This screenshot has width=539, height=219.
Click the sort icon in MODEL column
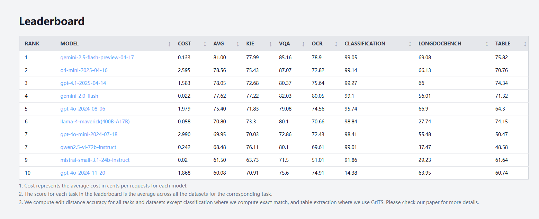coord(169,44)
